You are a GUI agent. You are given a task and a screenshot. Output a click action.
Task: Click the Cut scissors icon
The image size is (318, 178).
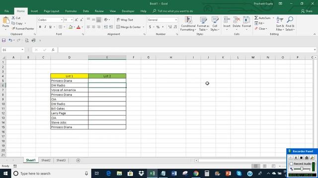click(13, 18)
